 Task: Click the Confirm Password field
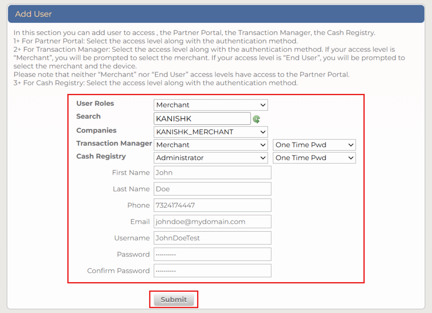pos(212,271)
